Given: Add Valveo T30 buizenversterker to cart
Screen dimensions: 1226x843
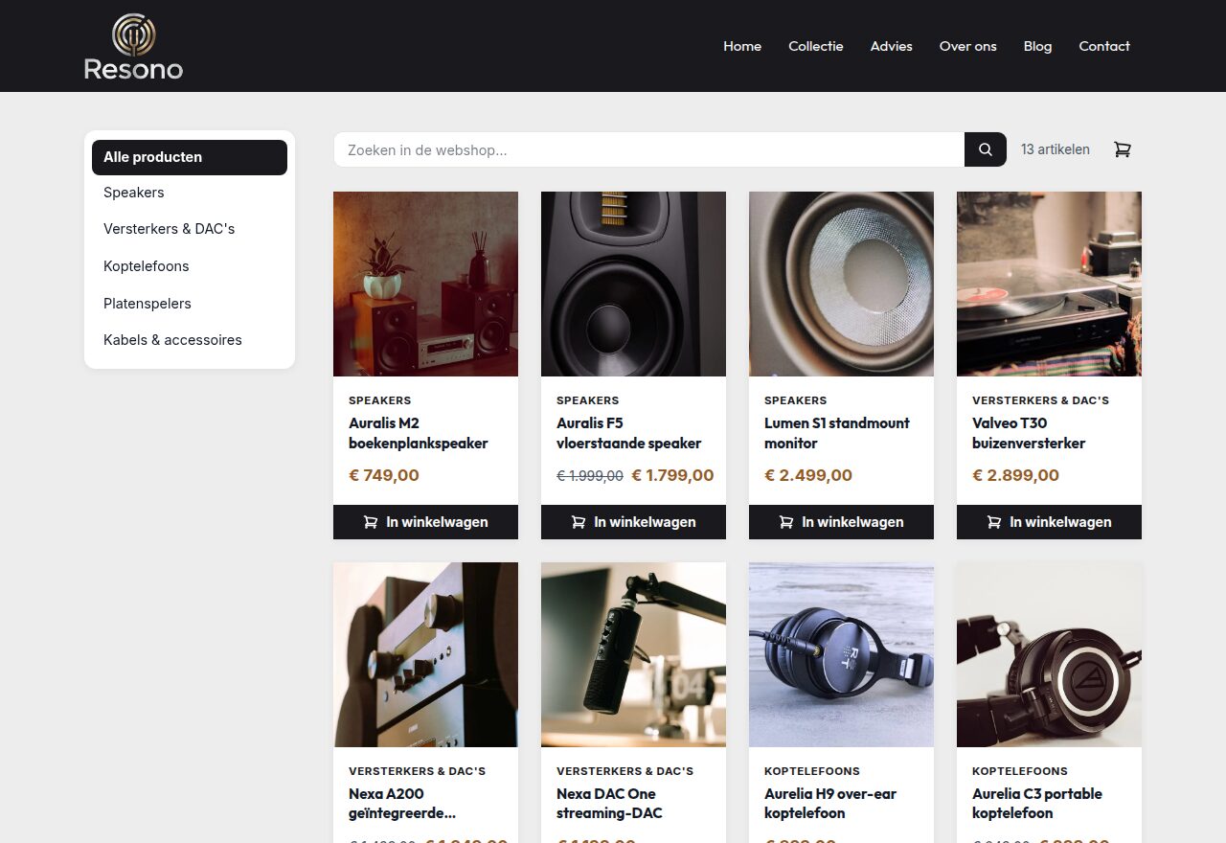Looking at the screenshot, I should [1049, 522].
